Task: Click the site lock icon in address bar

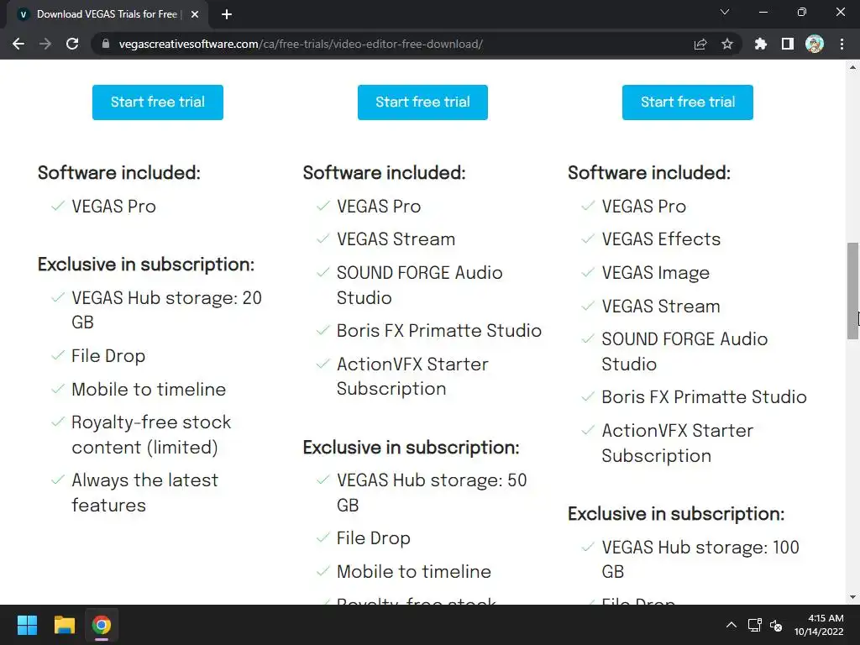Action: pos(105,45)
